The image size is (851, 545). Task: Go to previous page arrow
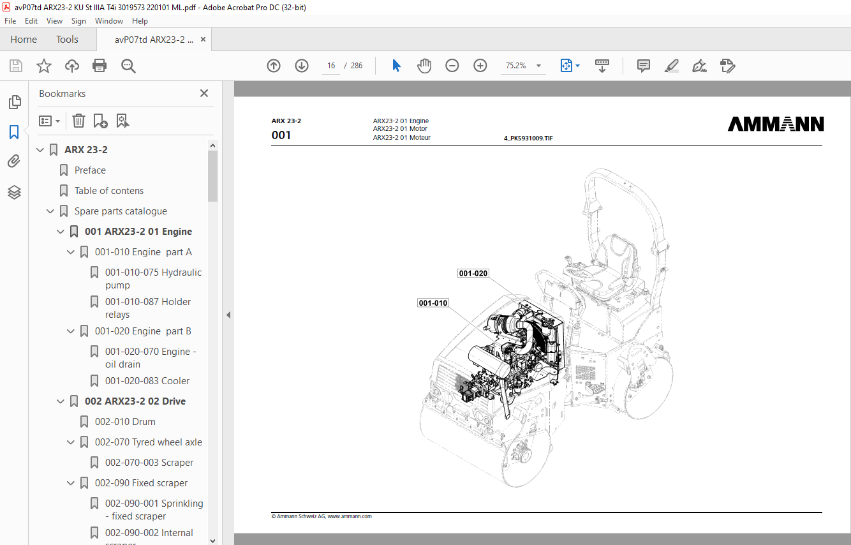pos(274,66)
